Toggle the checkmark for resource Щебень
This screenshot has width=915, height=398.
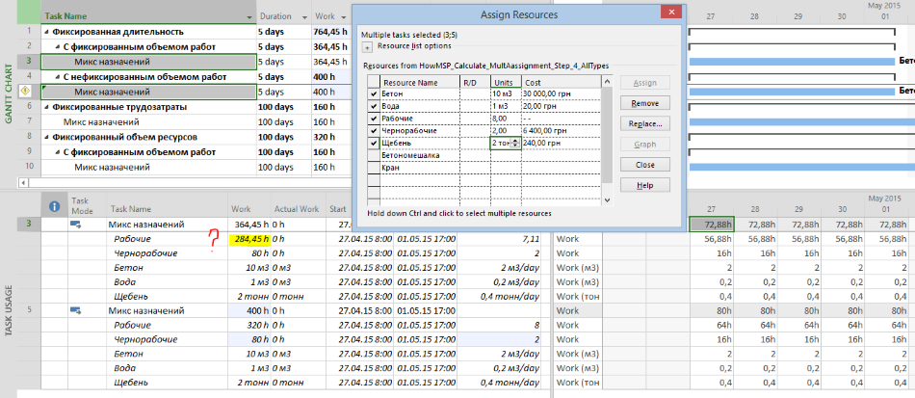(x=374, y=143)
